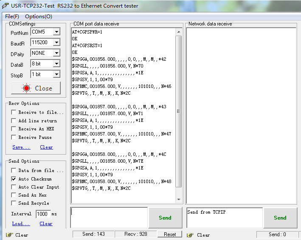Screen dimensions: 301x240
Task: Open the PortNum COM5 dropdown
Action: click(x=56, y=32)
